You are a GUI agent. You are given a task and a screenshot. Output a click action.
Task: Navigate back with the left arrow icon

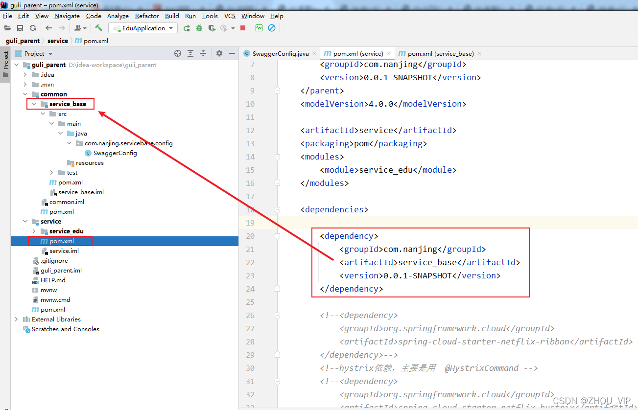(x=48, y=28)
